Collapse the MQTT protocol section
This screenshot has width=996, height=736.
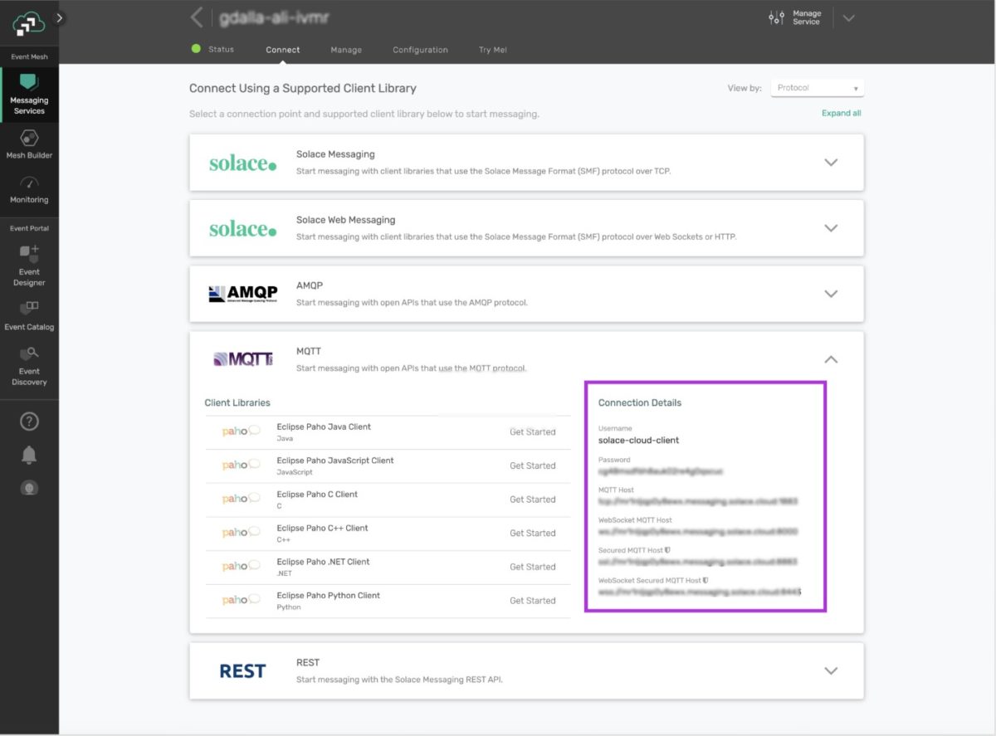point(831,359)
